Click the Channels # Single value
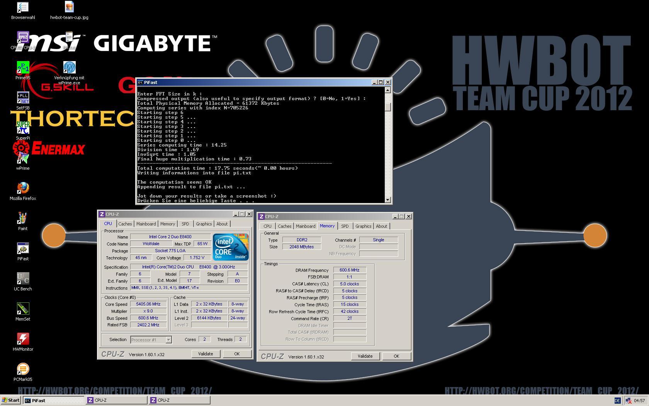 tap(379, 240)
